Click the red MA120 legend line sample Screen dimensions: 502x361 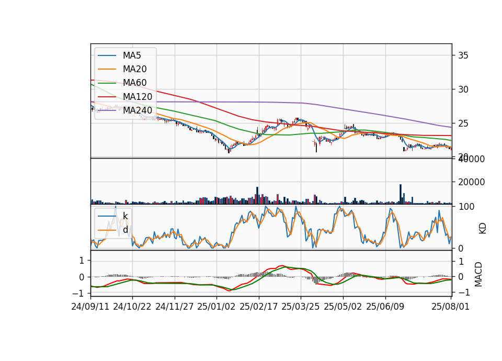tap(107, 97)
